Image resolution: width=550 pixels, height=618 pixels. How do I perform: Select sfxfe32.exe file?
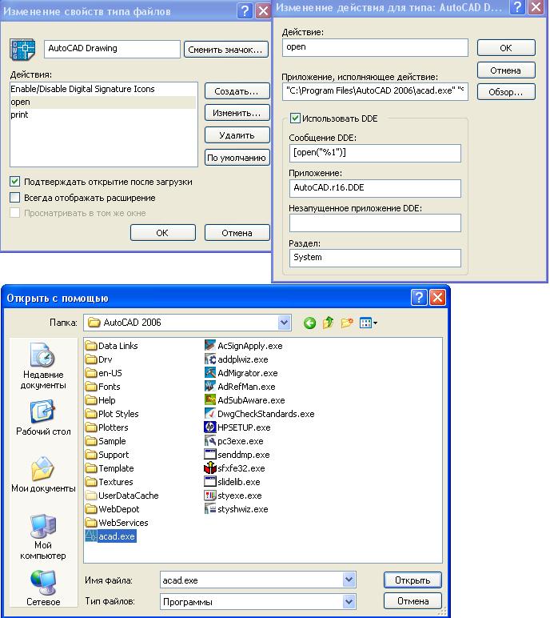pyautogui.click(x=235, y=468)
